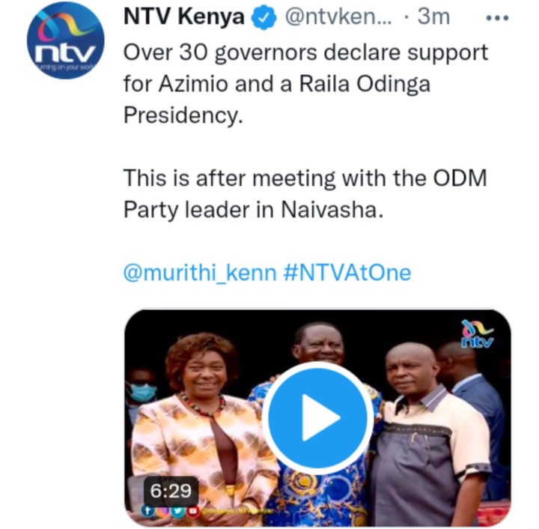Click the yellow caption text on the video
This screenshot has height=529, width=539.
click(x=237, y=512)
